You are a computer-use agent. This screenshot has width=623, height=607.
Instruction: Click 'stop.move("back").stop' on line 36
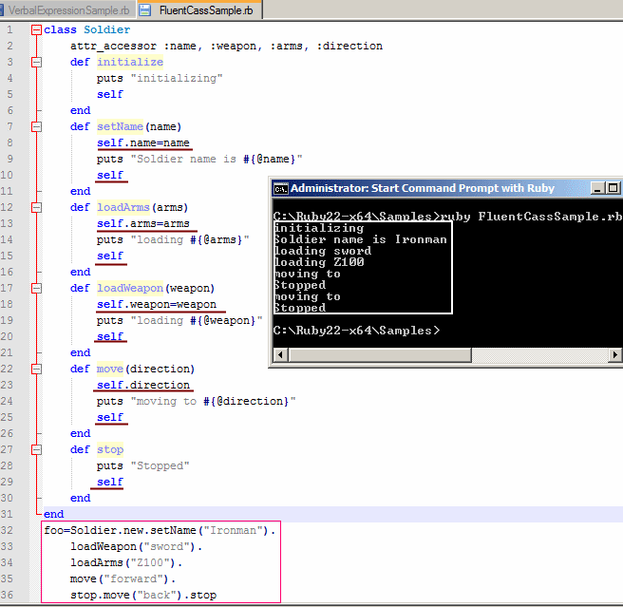[x=143, y=595]
